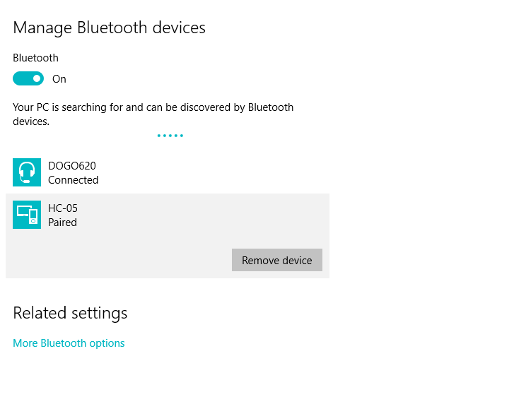The image size is (514, 404).
Task: Click the white knob of Bluetooth switch
Action: pos(37,78)
